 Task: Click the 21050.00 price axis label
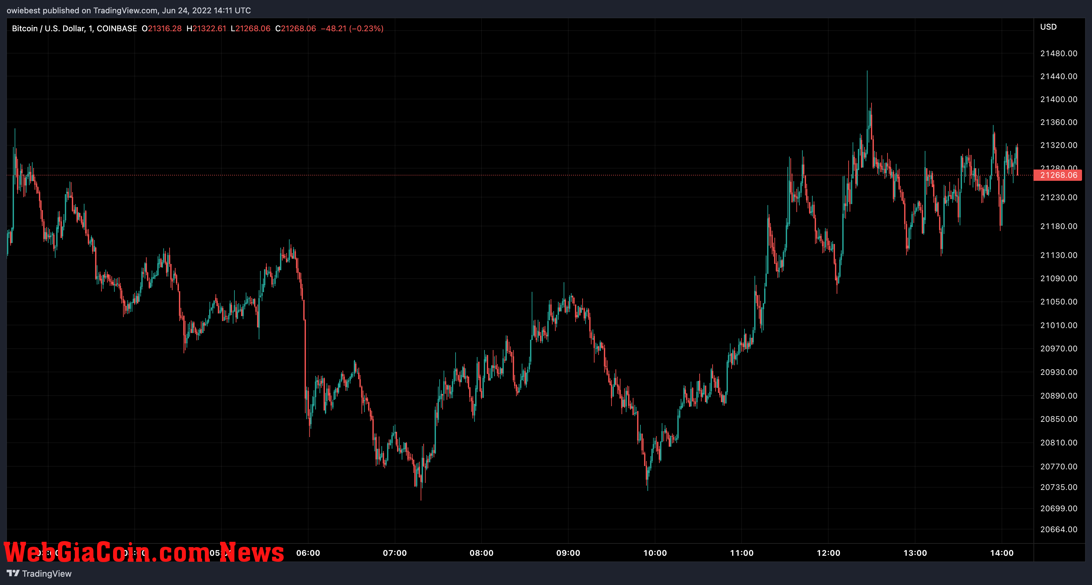1058,301
